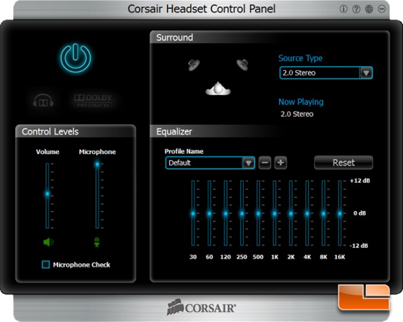This screenshot has width=403, height=322.
Task: Remove profile with the minus button
Action: (x=265, y=163)
